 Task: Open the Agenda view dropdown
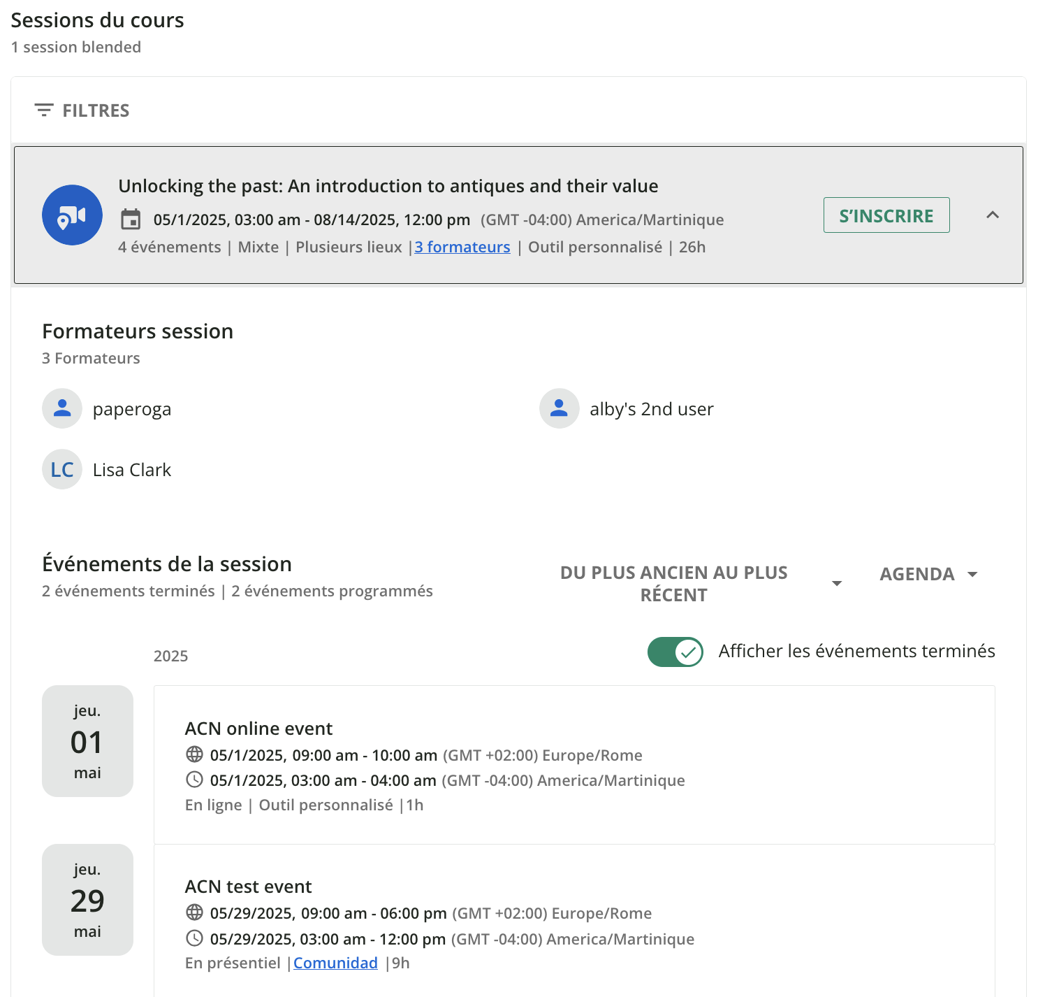coord(928,574)
